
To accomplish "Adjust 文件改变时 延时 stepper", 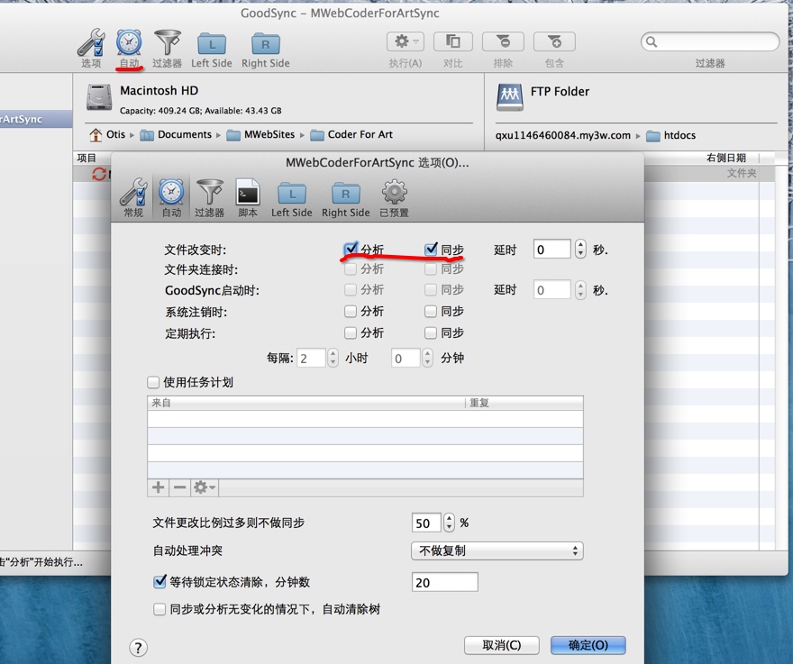I will 580,250.
